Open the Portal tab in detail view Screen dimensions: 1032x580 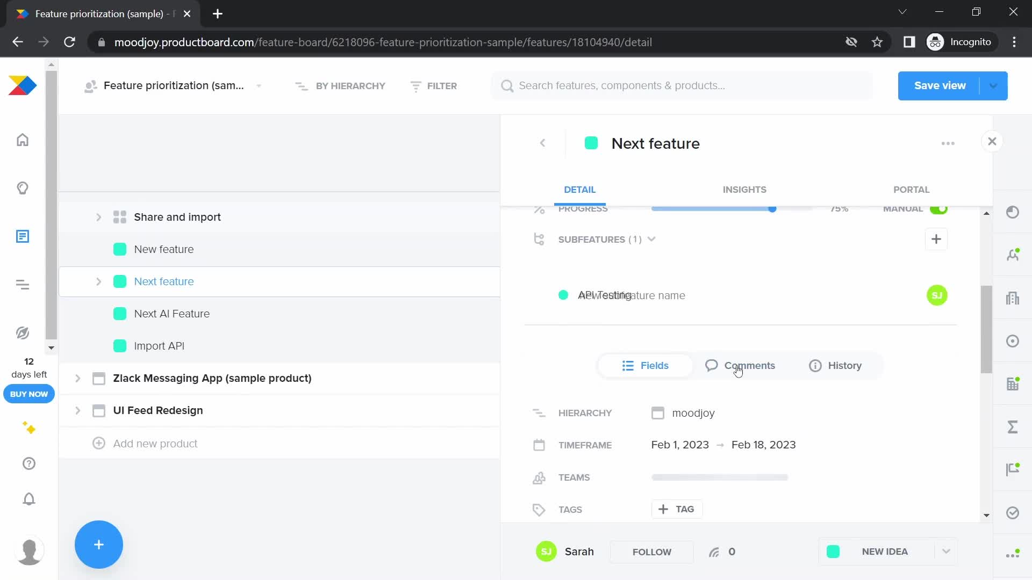click(x=911, y=189)
